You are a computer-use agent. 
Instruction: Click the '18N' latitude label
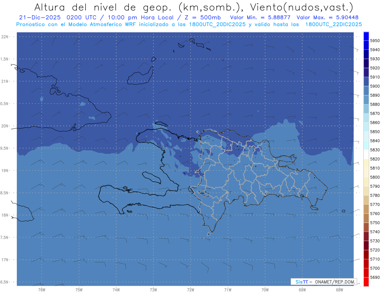tap(5, 215)
